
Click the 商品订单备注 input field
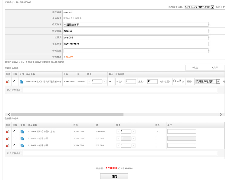120,90
